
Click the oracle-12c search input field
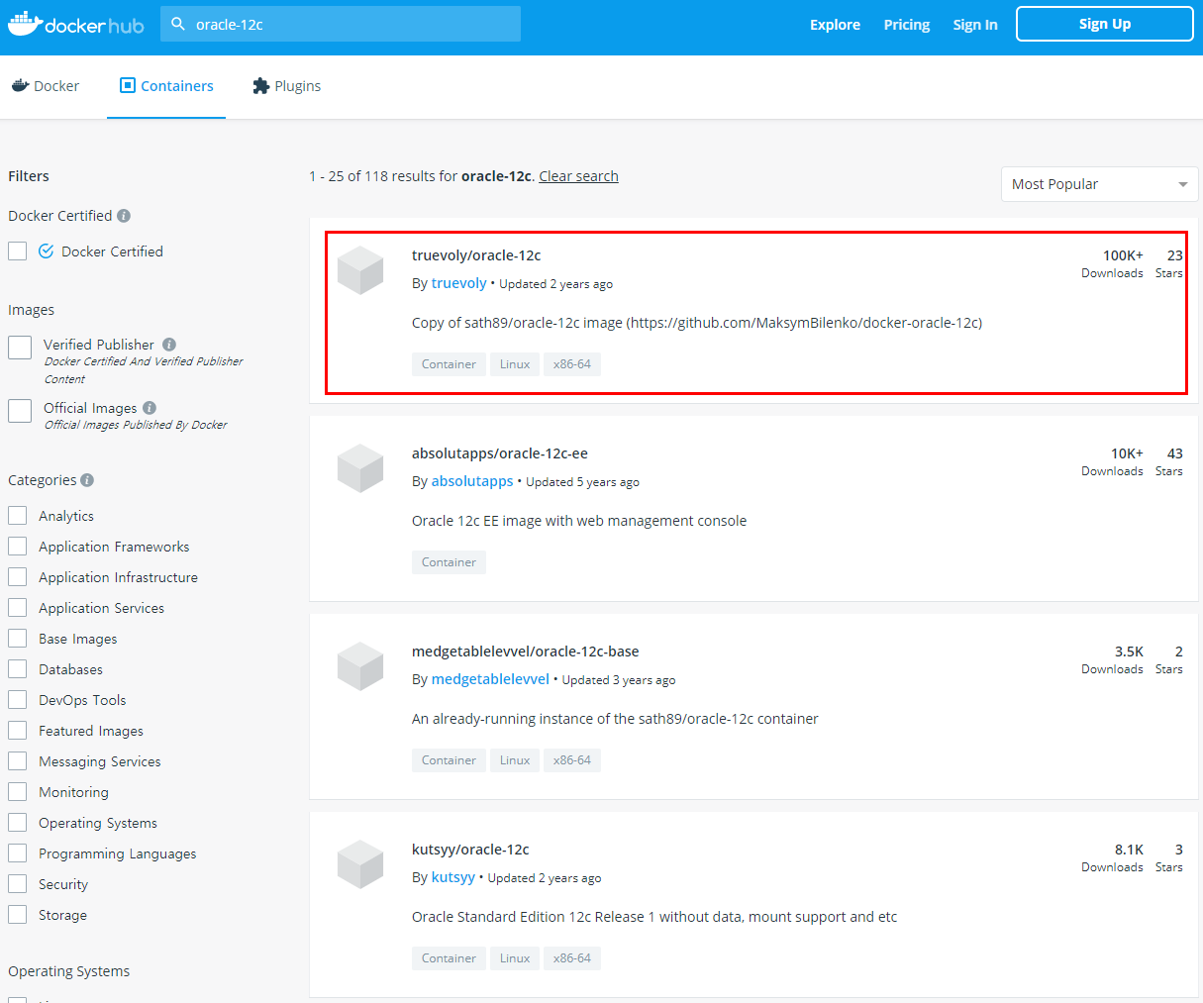(x=341, y=24)
